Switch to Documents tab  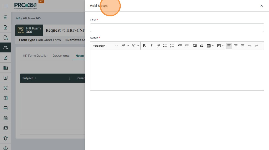(61, 56)
